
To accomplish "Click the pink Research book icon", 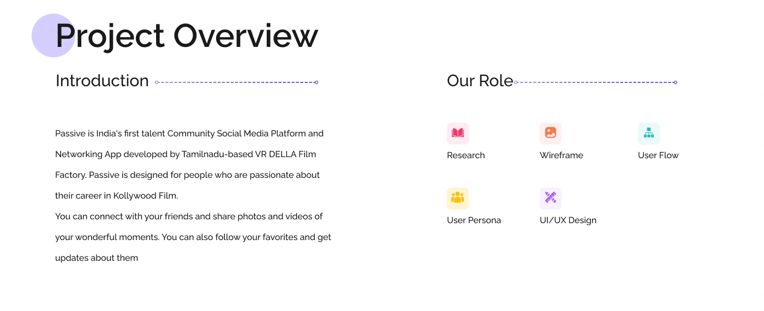I will [458, 134].
